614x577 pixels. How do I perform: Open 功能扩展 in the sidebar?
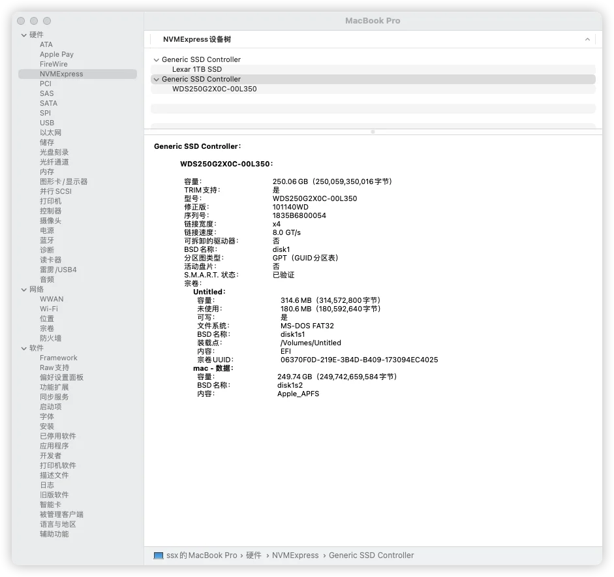tap(54, 388)
